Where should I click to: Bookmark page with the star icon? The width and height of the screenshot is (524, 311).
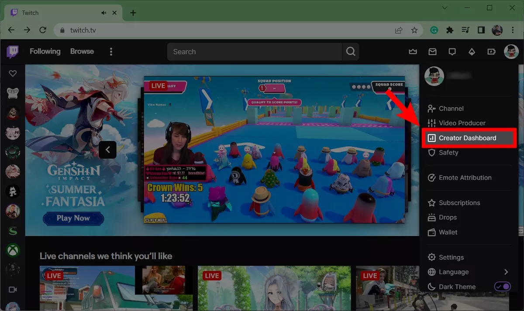coord(414,30)
